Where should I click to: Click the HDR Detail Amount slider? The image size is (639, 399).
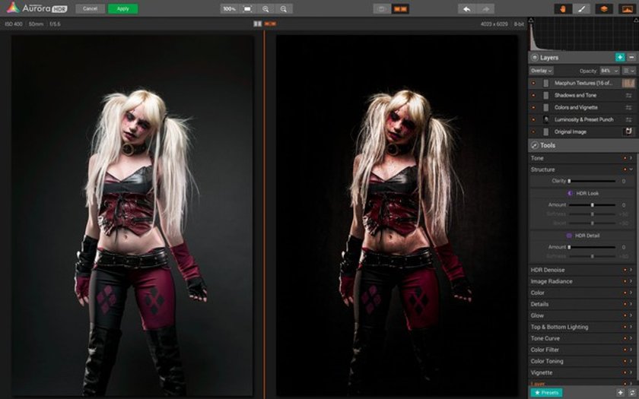pyautogui.click(x=592, y=247)
